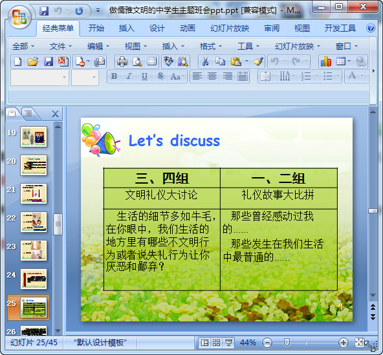Open print preview magnifier icon
This screenshot has height=355, width=383.
(137, 61)
